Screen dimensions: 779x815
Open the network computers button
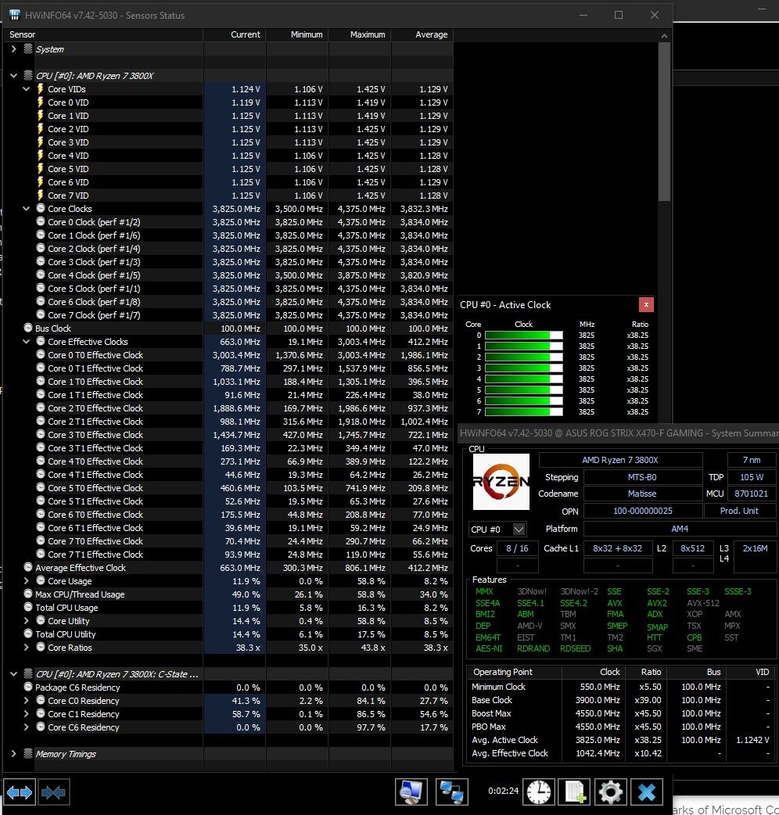(451, 792)
